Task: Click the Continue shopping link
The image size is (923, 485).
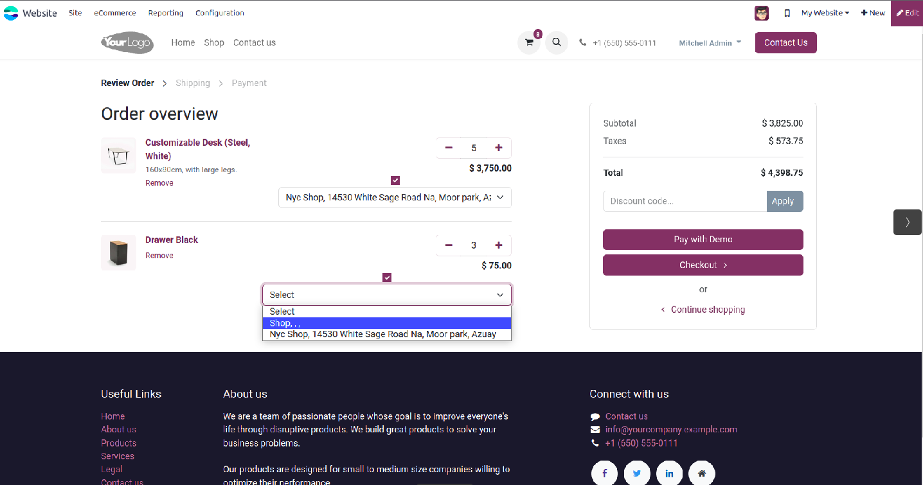Action: (x=707, y=310)
